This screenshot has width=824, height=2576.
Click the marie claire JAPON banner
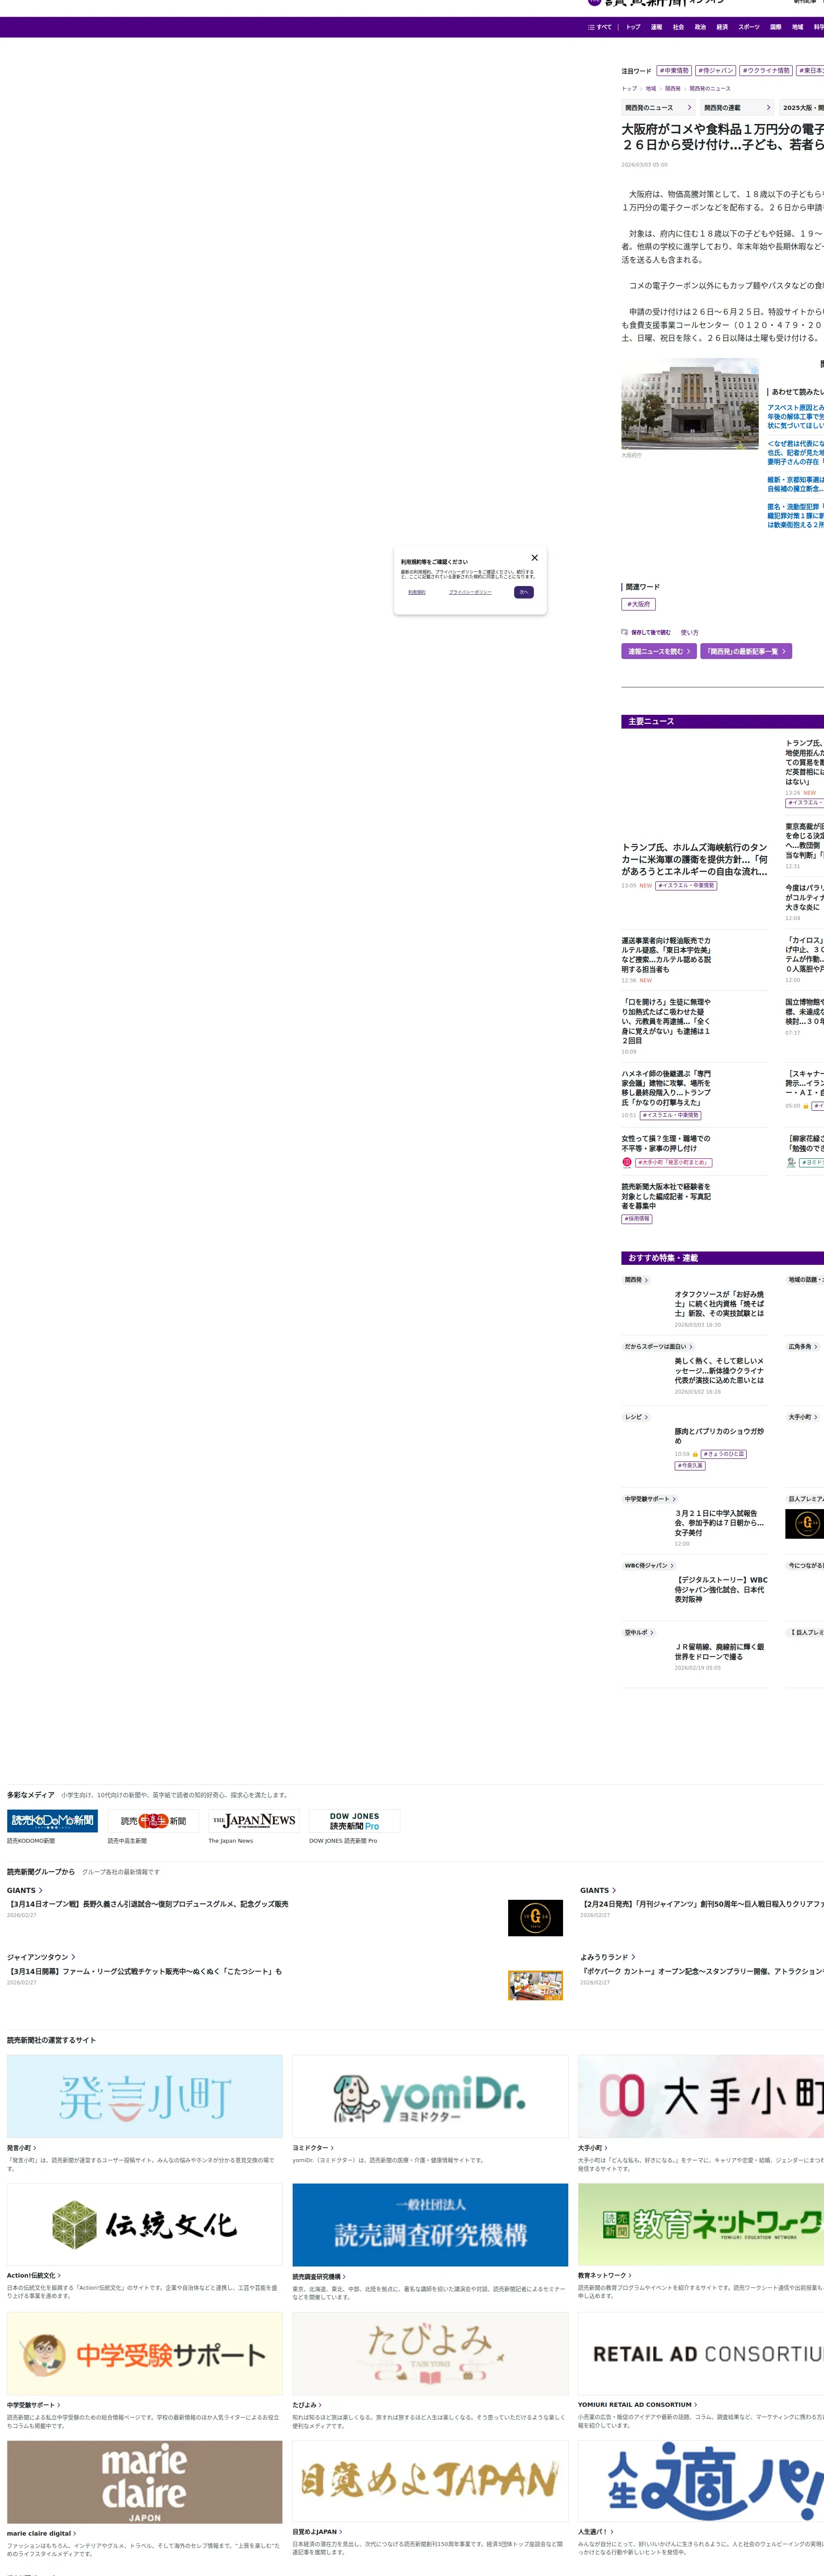click(145, 2482)
